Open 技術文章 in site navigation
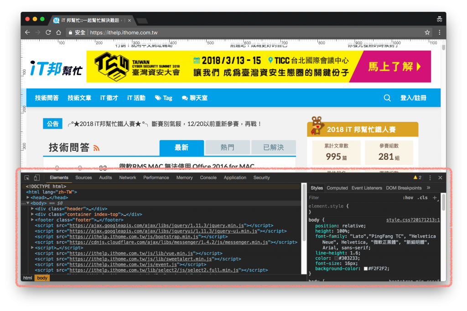The image size is (467, 311). [x=79, y=98]
